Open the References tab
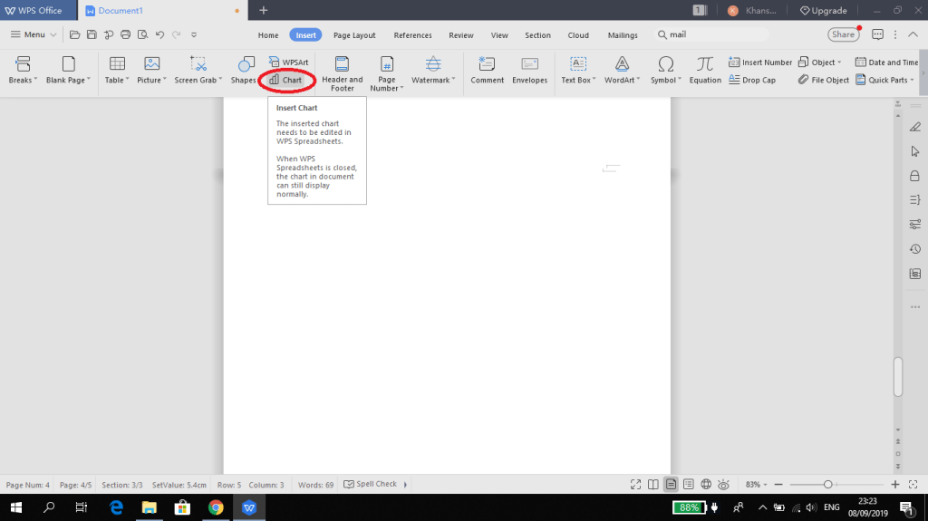 coord(412,35)
